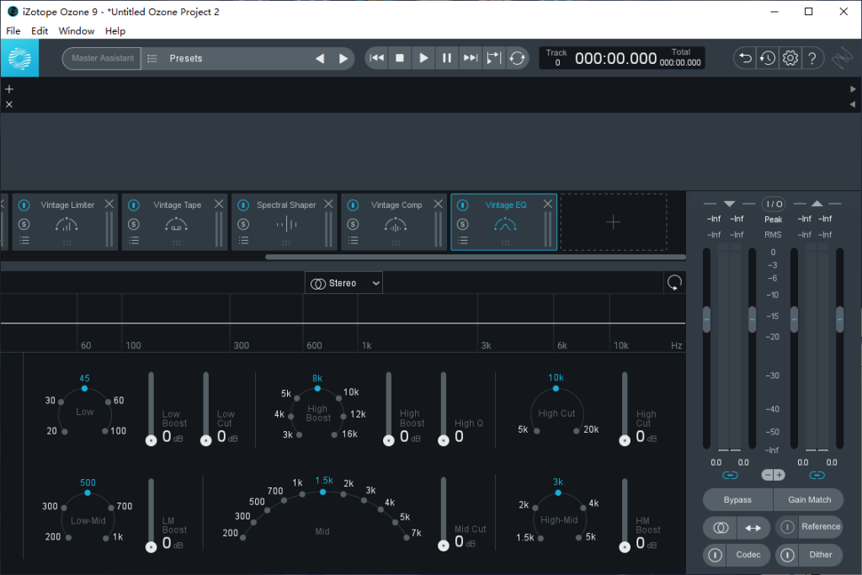This screenshot has height=575, width=862.
Task: Remove the Vintage EQ module
Action: coord(547,204)
